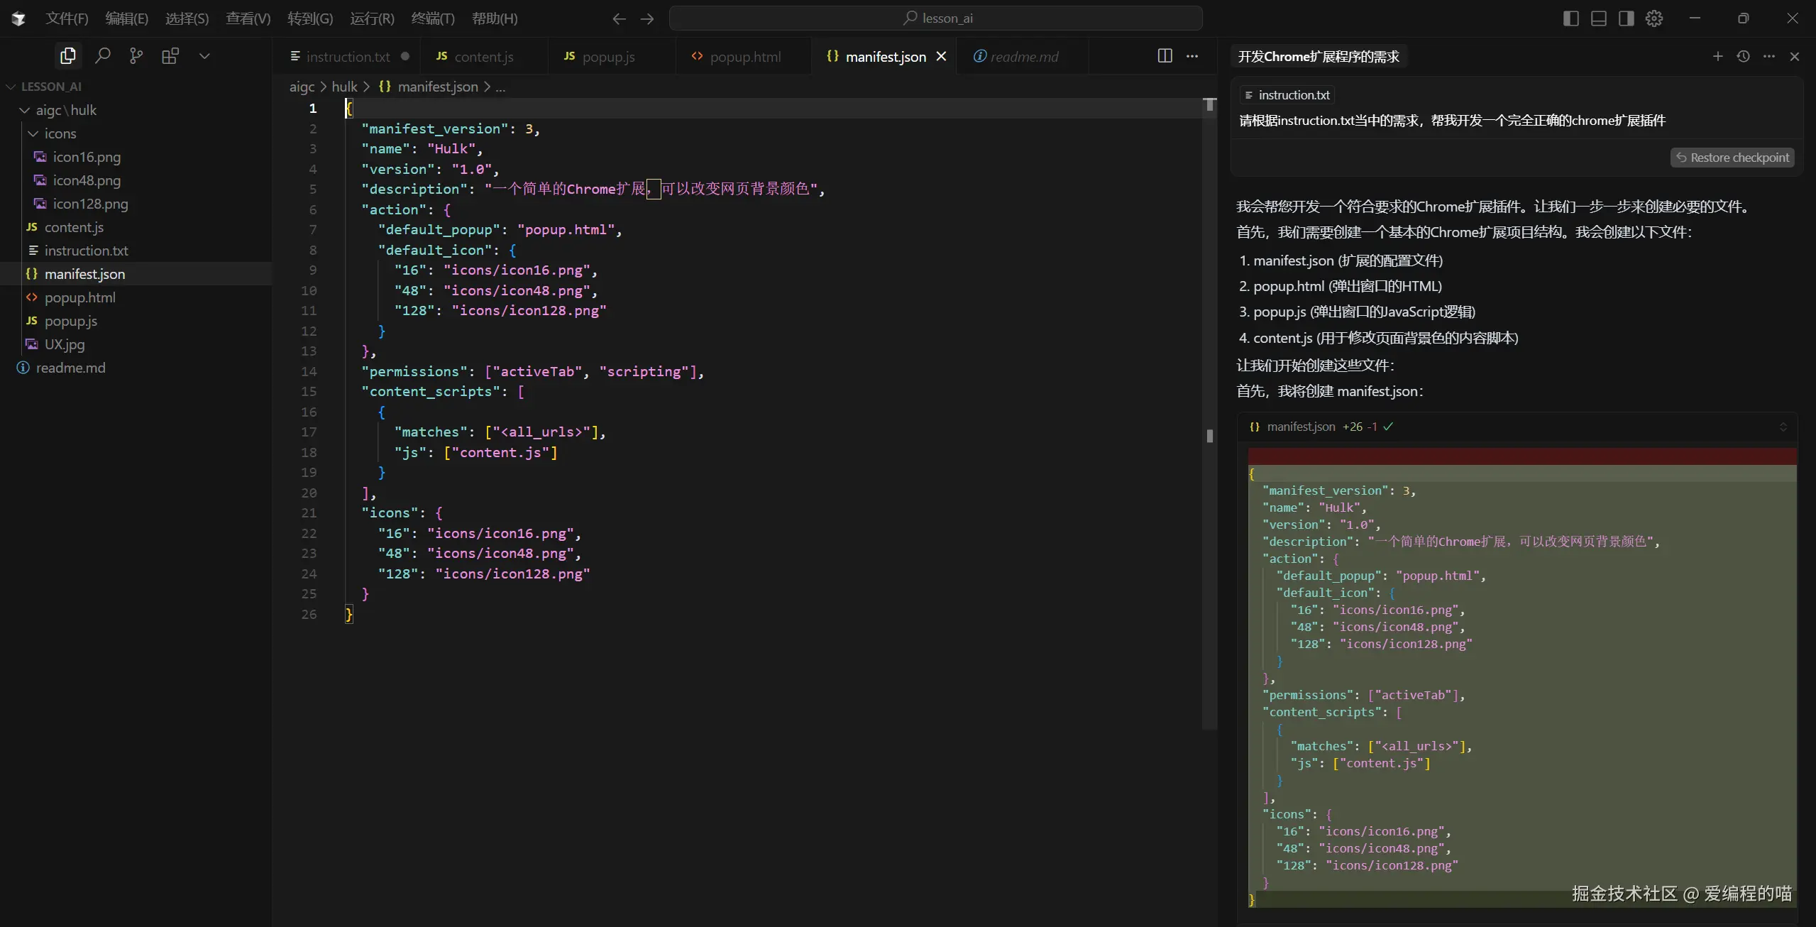Open the Search view icon
Viewport: 1816px width, 927px height.
pos(103,55)
